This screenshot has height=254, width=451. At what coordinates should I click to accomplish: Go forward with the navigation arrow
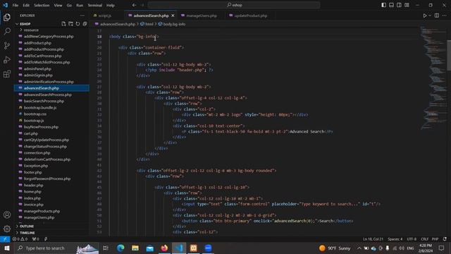click(142, 5)
